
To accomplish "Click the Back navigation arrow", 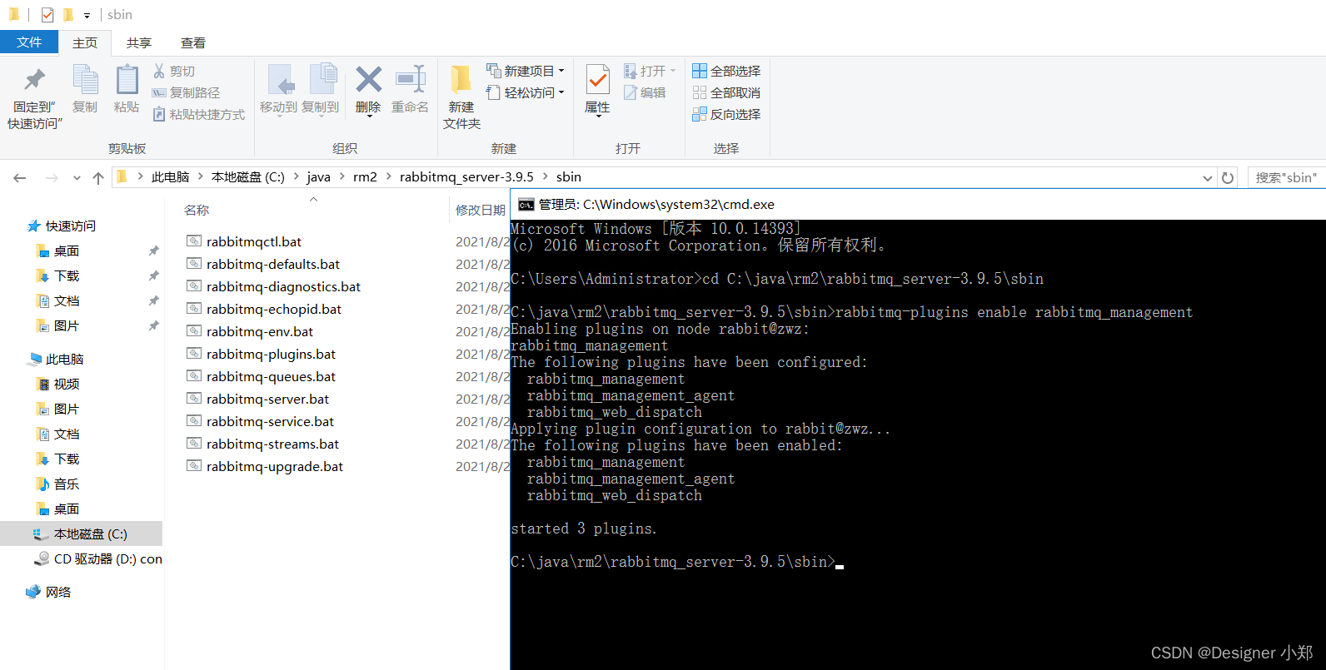I will click(x=20, y=178).
